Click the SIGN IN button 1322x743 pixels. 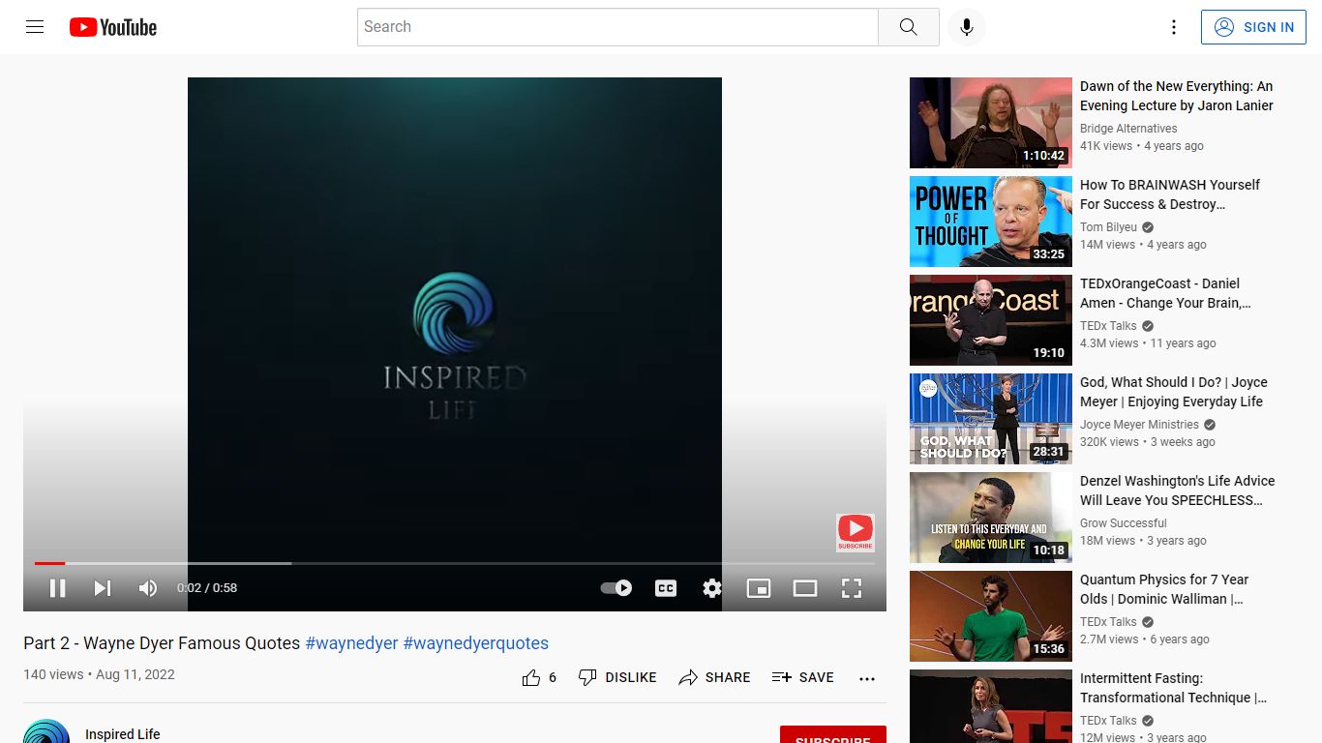pos(1254,27)
